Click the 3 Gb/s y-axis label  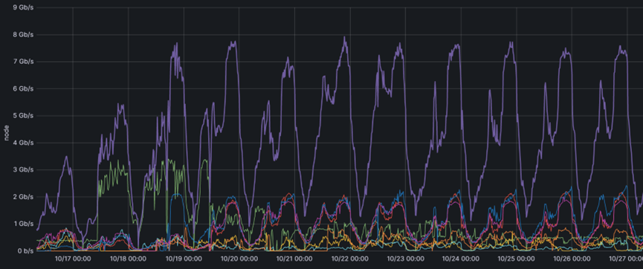pyautogui.click(x=23, y=169)
